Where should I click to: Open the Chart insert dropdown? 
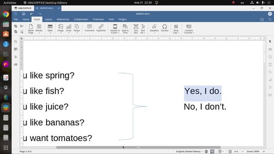click(x=68, y=29)
